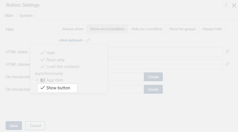This screenshot has height=132, width=238.
Task: Expand the App Item tree node
Action: coord(37,80)
